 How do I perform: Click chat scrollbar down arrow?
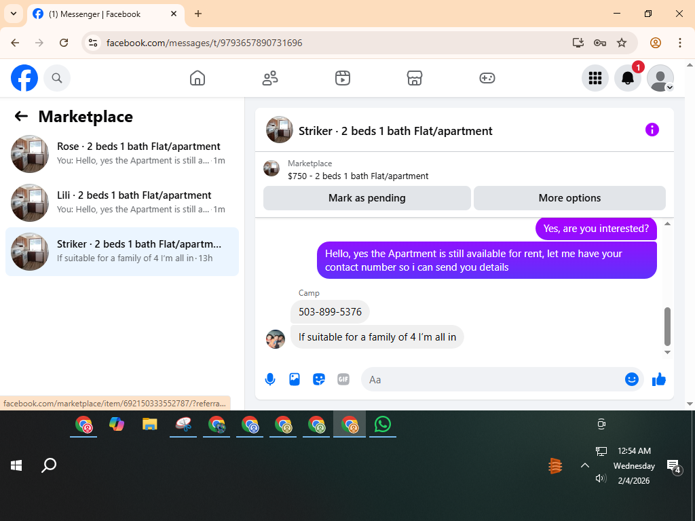point(667,353)
